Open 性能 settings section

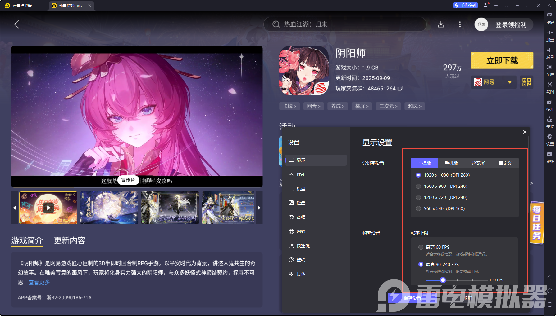316,174
